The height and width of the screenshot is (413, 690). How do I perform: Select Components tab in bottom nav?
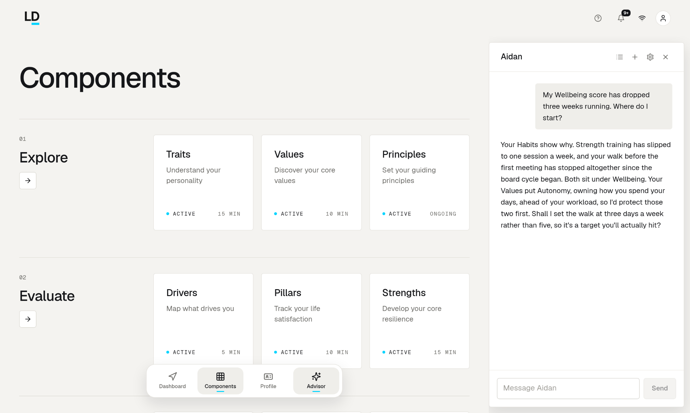click(220, 381)
